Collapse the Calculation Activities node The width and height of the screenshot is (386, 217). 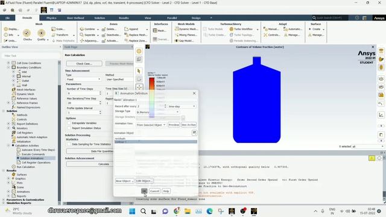point(8,145)
